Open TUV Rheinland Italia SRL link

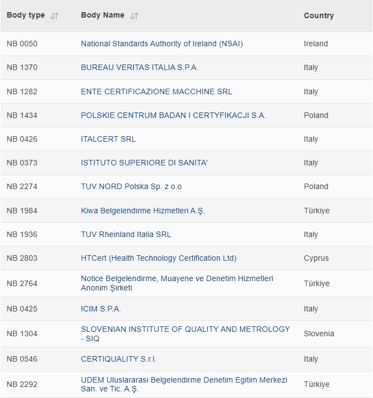[126, 234]
